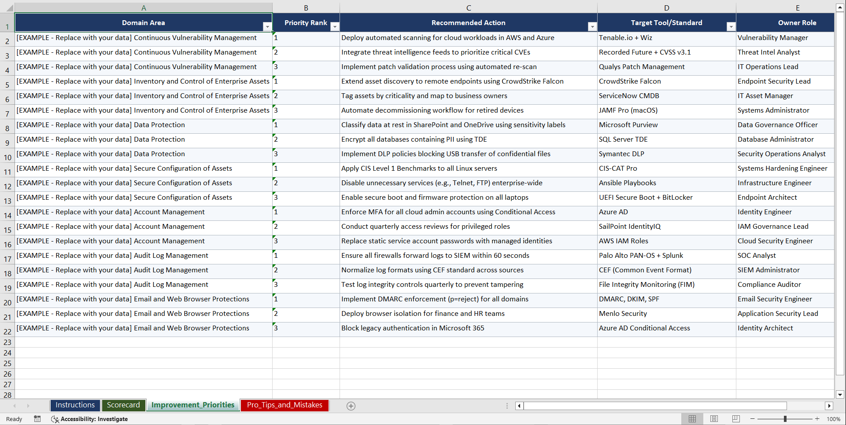Open the Pro_Tips_and_Mistakes sheet tab

point(284,405)
